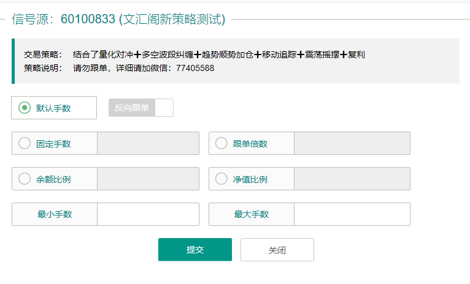Select the 跟单倍数 radio button
Screen dimensions: 470x284
(222, 144)
